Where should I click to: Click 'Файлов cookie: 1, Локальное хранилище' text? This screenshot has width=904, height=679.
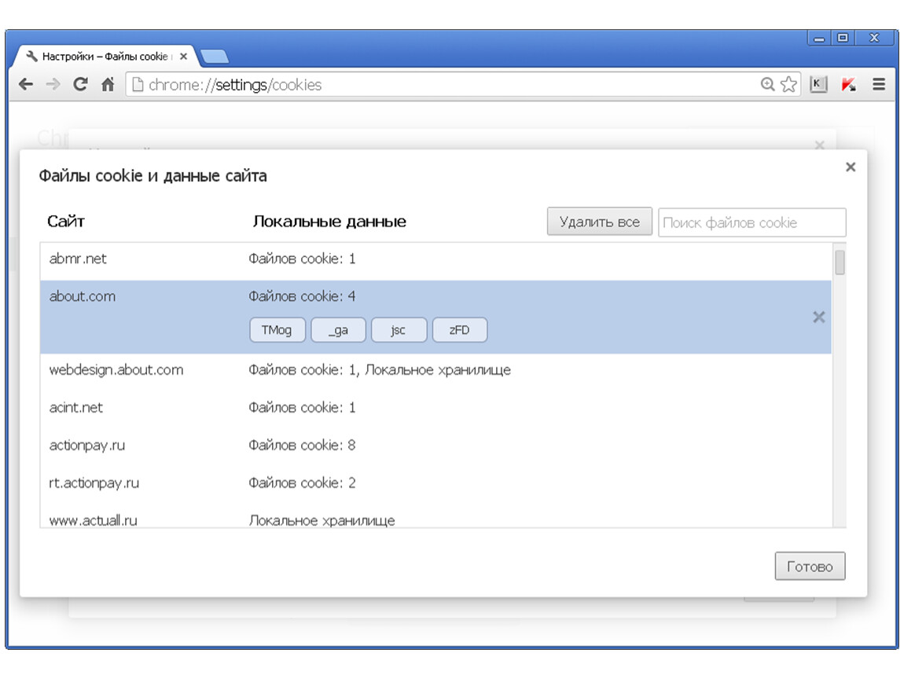[x=380, y=370]
